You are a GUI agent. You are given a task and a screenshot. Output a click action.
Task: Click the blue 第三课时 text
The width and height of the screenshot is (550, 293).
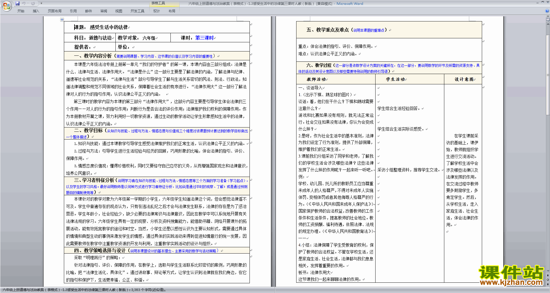point(205,38)
